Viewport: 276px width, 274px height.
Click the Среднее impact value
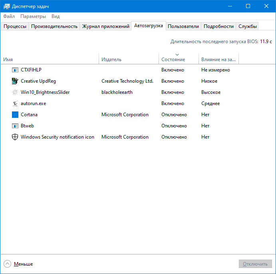[x=210, y=103]
